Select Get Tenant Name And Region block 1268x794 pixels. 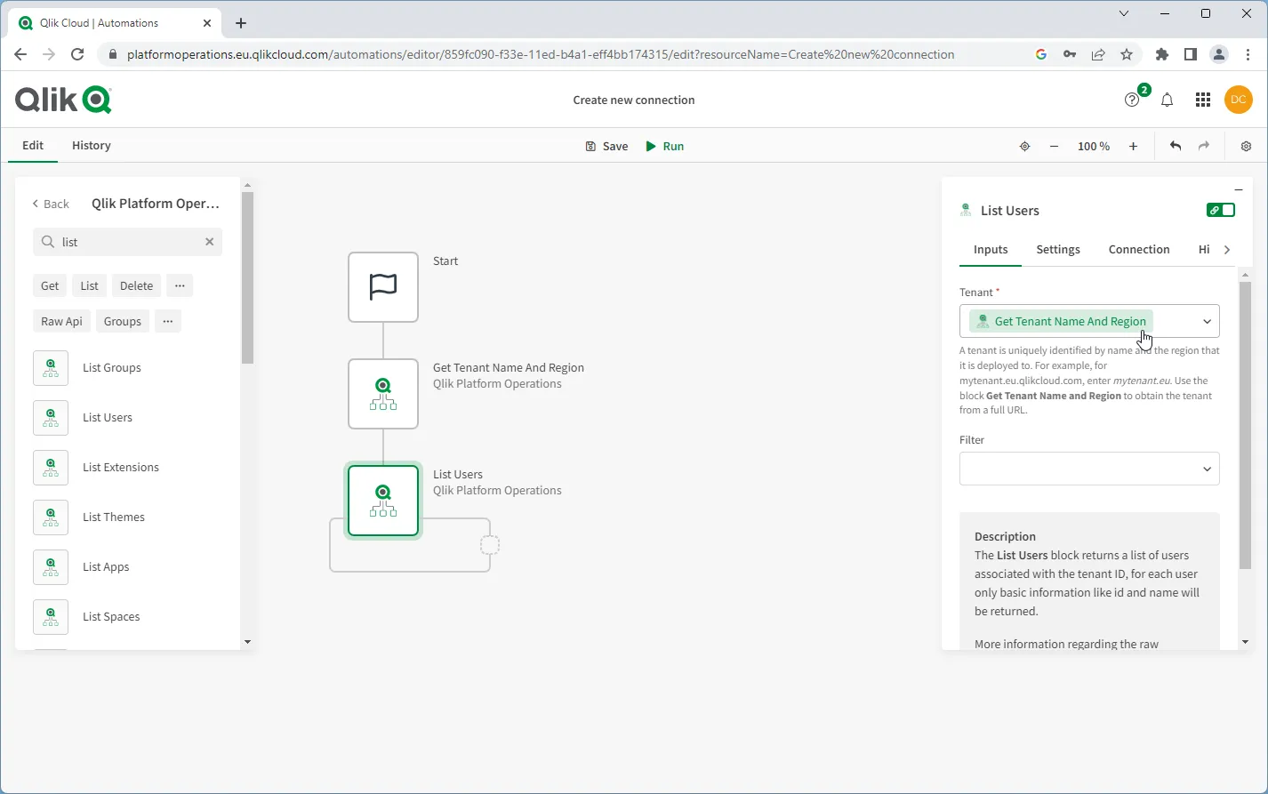click(383, 394)
